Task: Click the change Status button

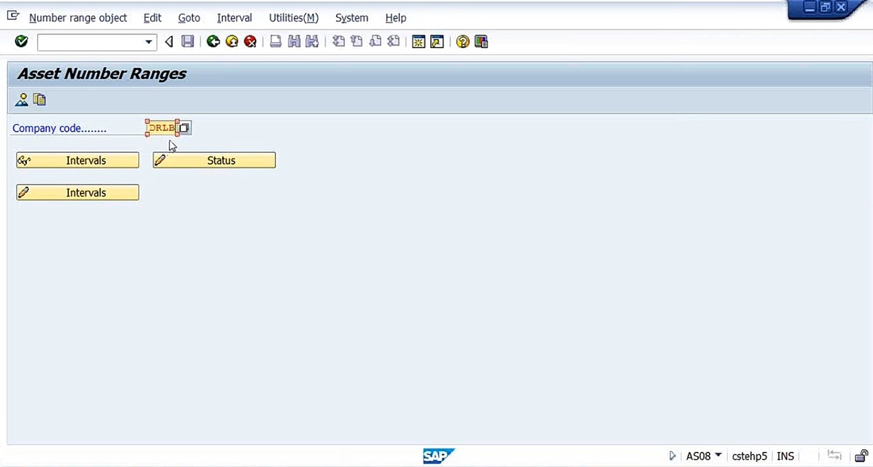Action: (x=214, y=160)
